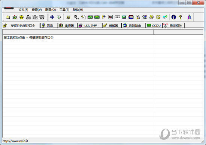Switch to the 网络 tab
This screenshot has height=145, width=206.
pyautogui.click(x=49, y=25)
